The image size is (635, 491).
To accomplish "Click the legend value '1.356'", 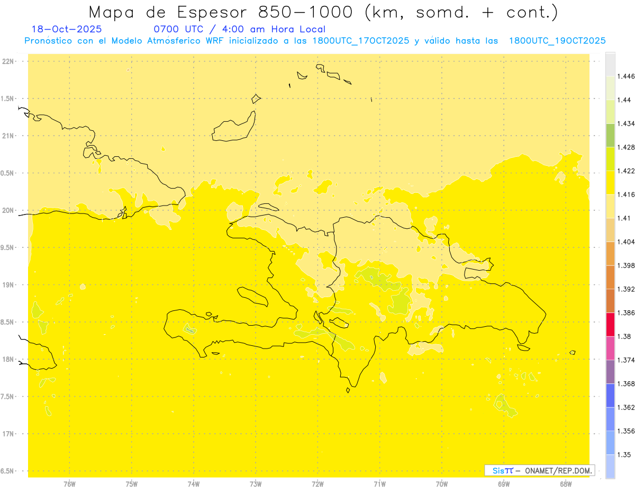I will (x=626, y=431).
